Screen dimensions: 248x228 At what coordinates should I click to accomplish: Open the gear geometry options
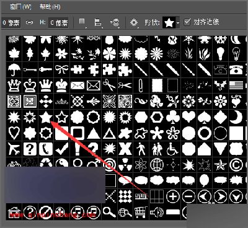coord(134,22)
